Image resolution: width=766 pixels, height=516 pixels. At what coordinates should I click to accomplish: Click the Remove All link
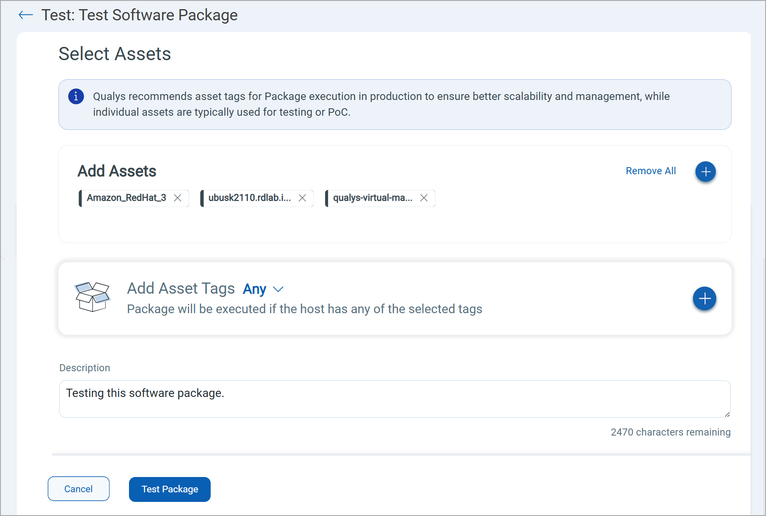(650, 171)
